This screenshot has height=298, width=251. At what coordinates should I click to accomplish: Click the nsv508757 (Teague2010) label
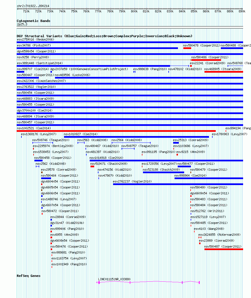point(140,146)
